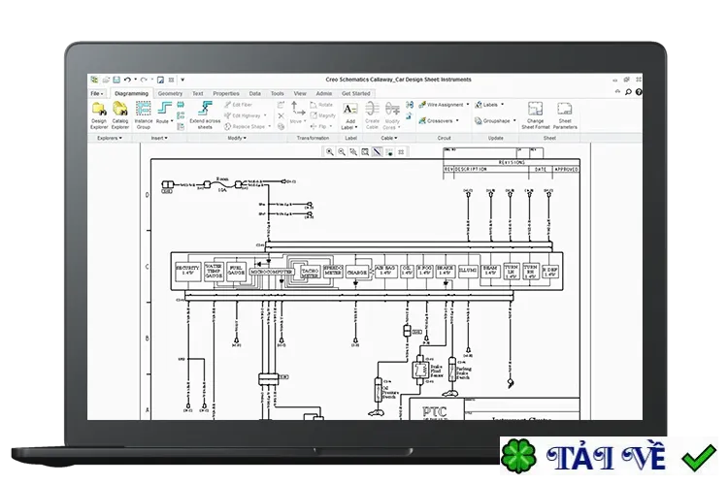Click the Add Label icon
This screenshot has height=485, width=728.
pos(349,110)
